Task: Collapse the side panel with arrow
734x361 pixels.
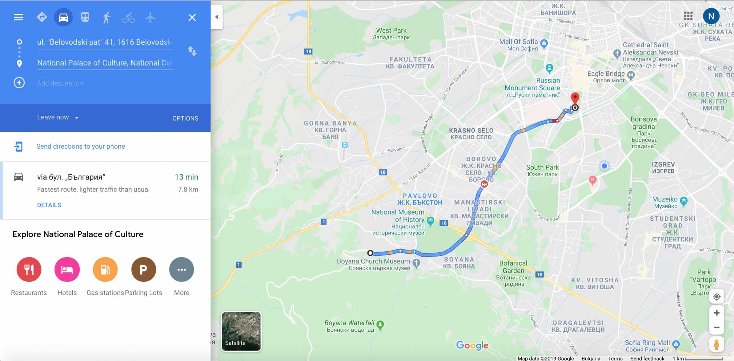Action: click(217, 17)
